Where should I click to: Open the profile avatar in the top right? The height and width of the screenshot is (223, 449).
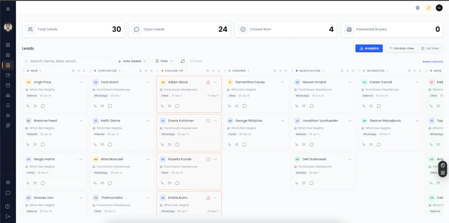click(x=439, y=8)
